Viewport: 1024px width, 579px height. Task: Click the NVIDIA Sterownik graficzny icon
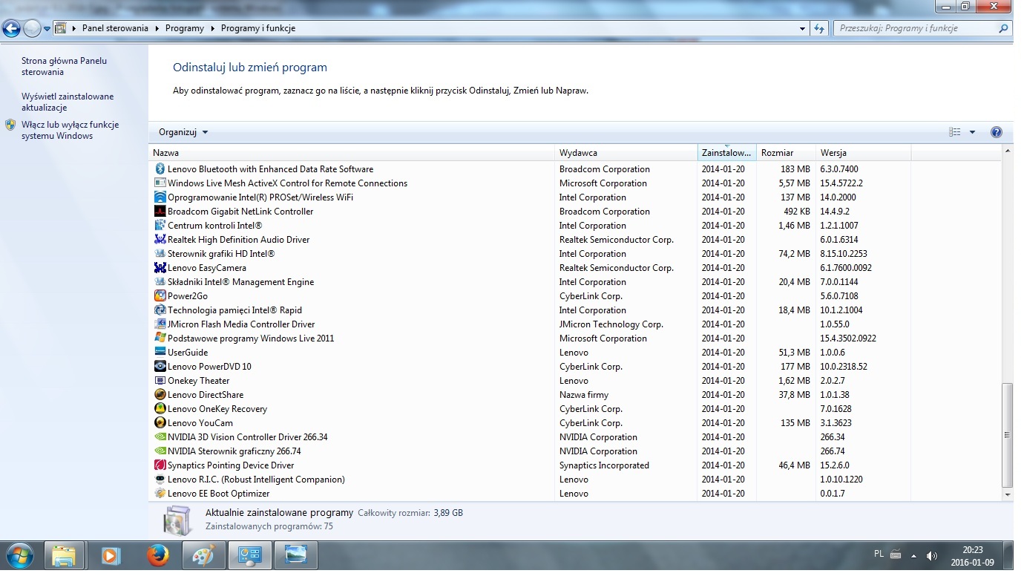click(160, 451)
